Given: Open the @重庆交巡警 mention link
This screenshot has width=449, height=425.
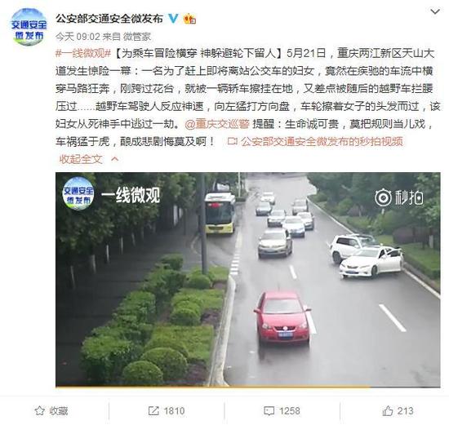Looking at the screenshot, I should pos(217,124).
